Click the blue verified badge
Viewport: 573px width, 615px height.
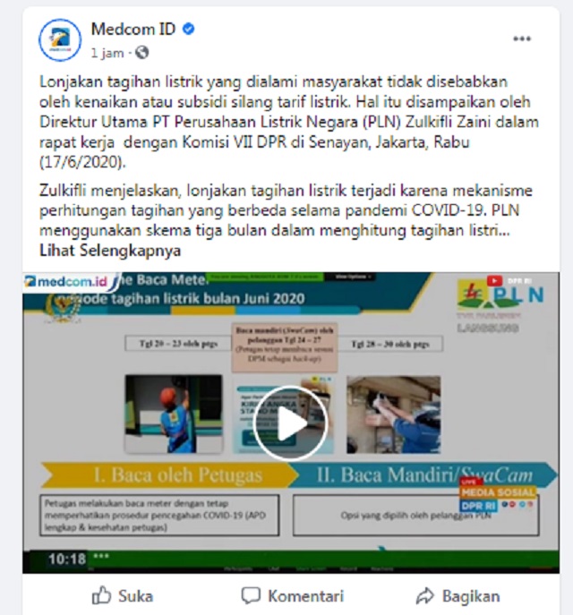(189, 29)
